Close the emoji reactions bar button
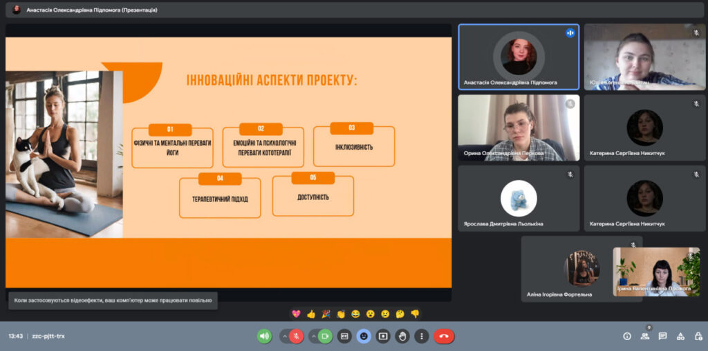Viewport: 708px width, 351px height. (364, 336)
